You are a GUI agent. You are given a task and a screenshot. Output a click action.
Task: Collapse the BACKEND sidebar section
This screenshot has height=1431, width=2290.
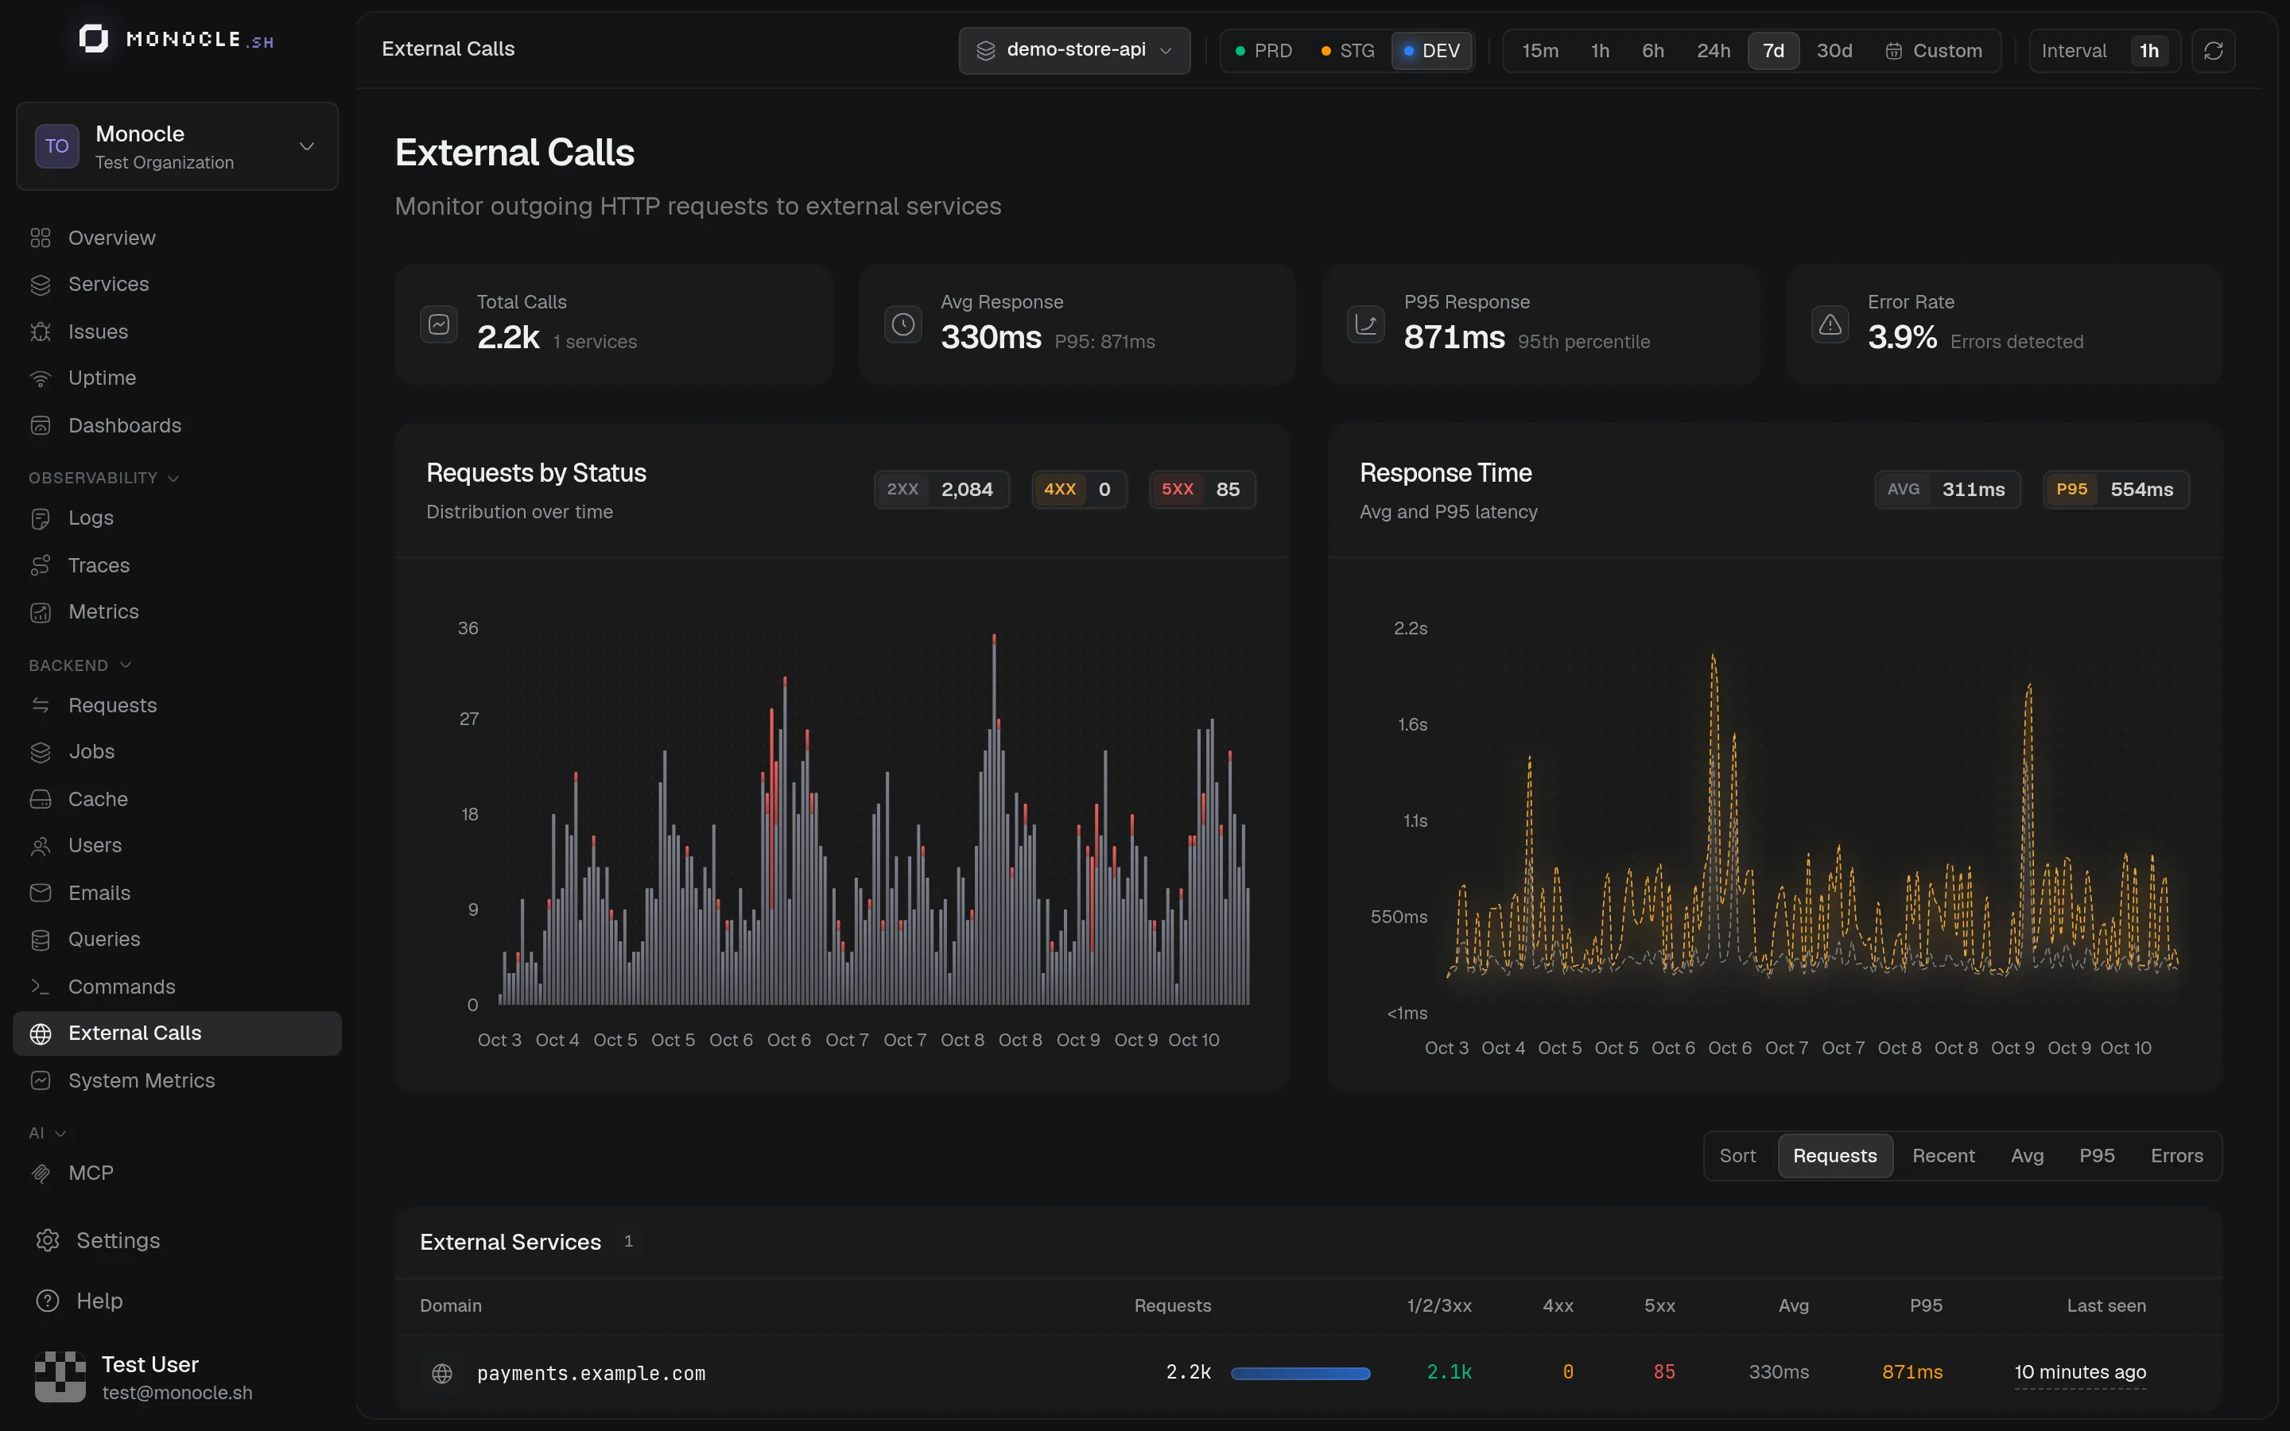pyautogui.click(x=80, y=665)
